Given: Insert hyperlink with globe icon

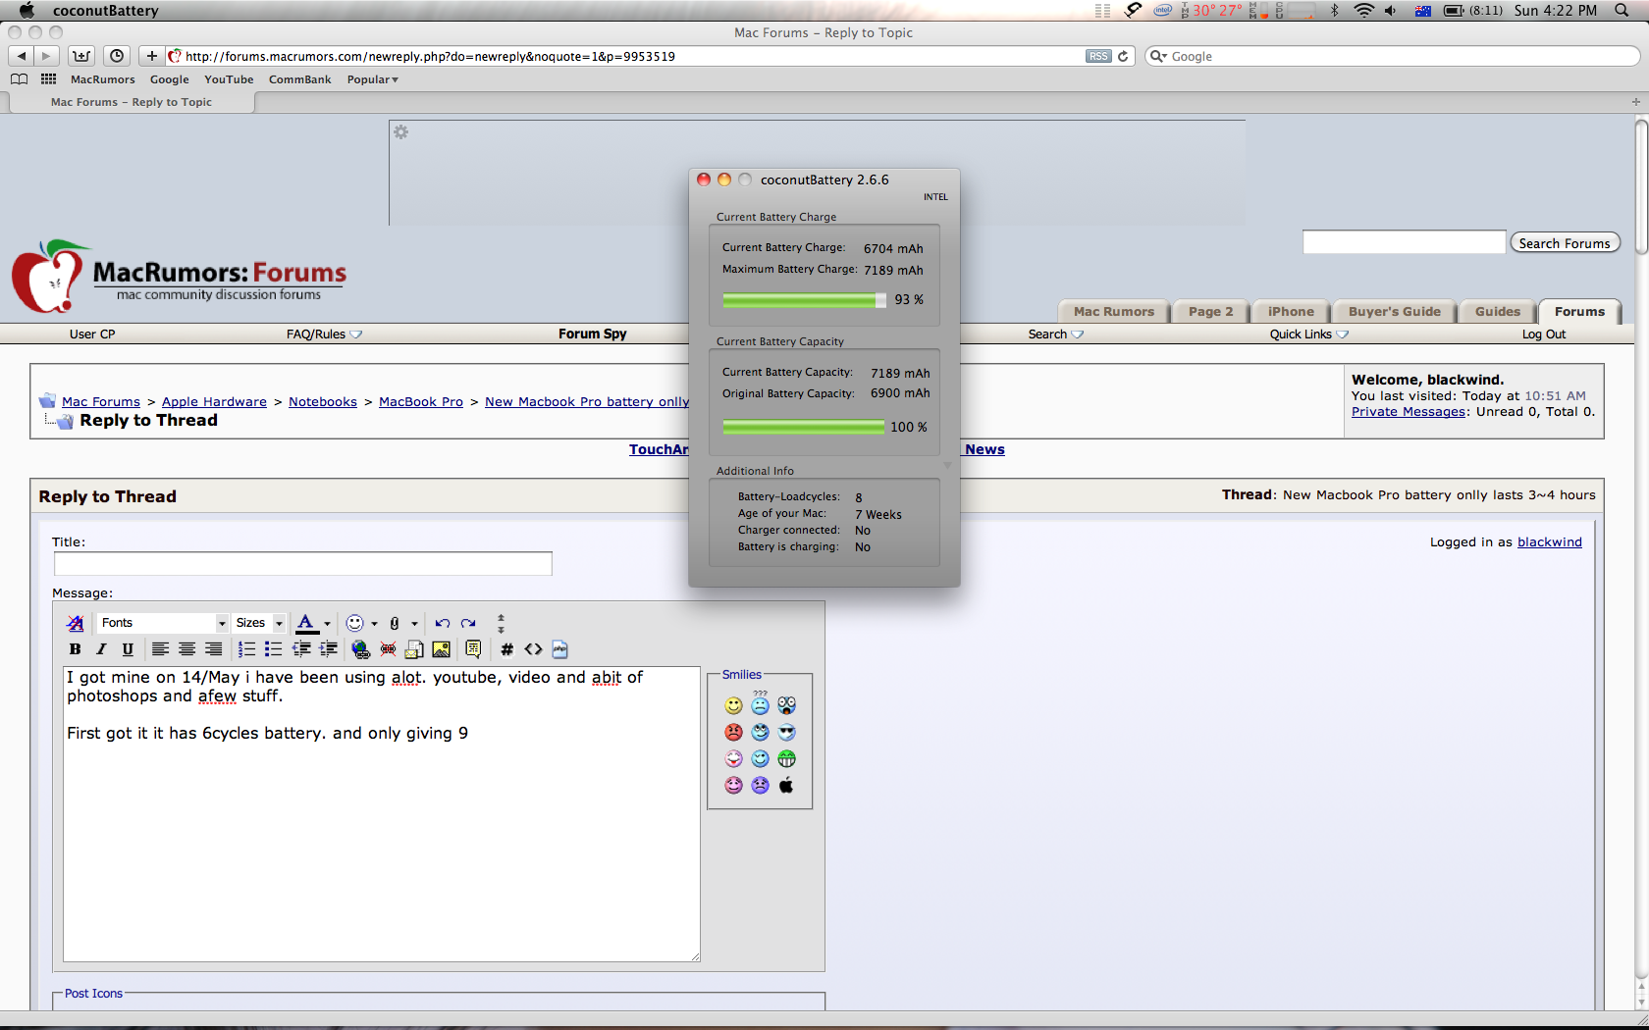Looking at the screenshot, I should [x=360, y=649].
